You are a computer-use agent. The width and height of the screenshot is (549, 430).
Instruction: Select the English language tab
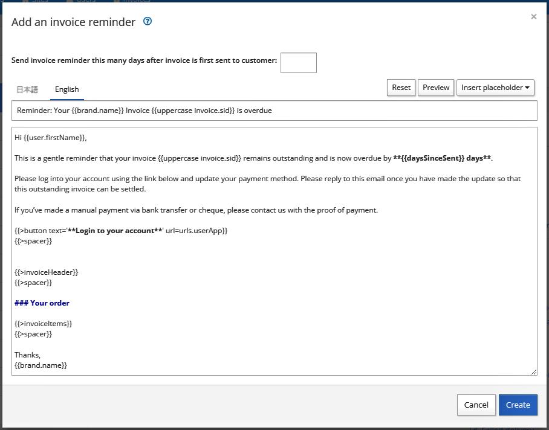pyautogui.click(x=67, y=89)
